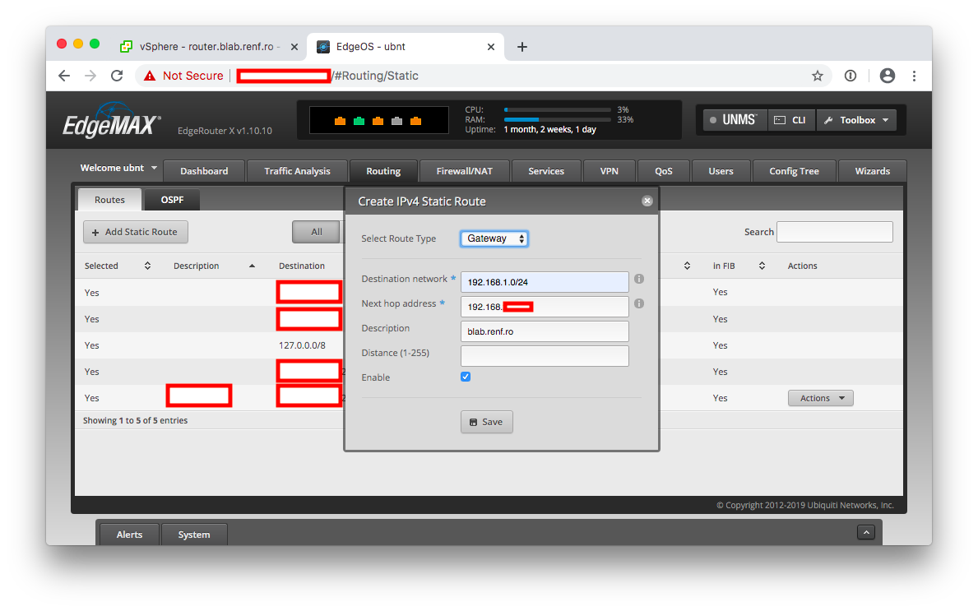The width and height of the screenshot is (978, 611).
Task: Click the Next hop address field
Action: (x=545, y=307)
